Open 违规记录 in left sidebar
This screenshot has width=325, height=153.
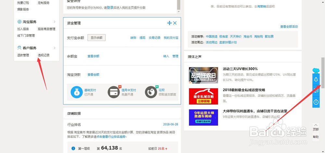[x=44, y=55]
